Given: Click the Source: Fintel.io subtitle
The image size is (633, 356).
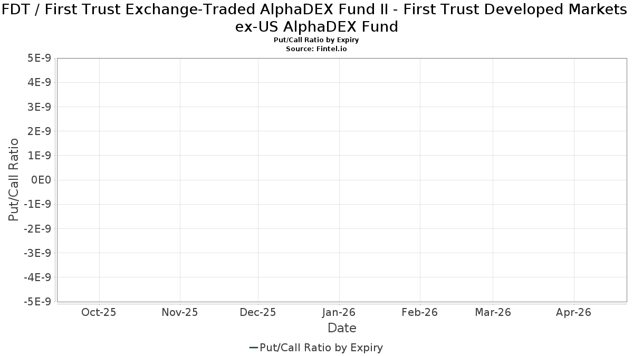Looking at the screenshot, I should [x=316, y=49].
